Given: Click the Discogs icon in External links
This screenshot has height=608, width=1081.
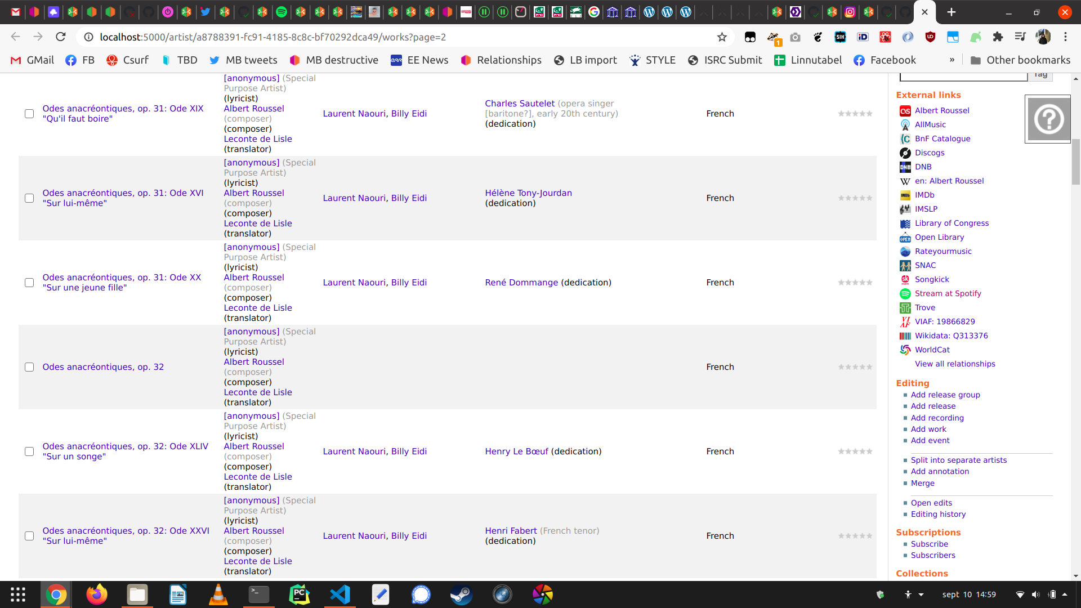Looking at the screenshot, I should pos(905,153).
